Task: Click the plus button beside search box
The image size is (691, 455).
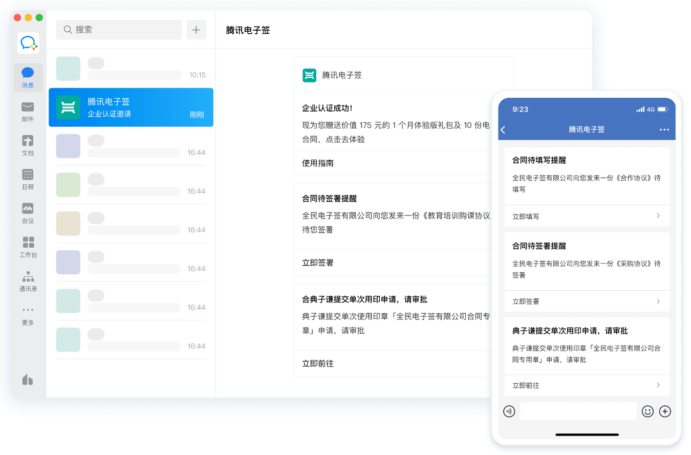Action: (196, 30)
